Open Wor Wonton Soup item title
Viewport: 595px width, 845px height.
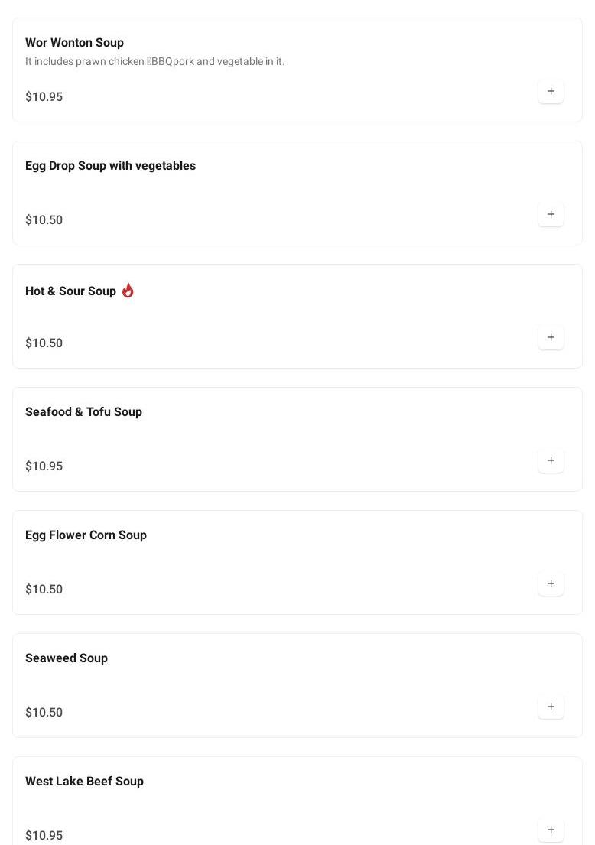click(x=74, y=43)
